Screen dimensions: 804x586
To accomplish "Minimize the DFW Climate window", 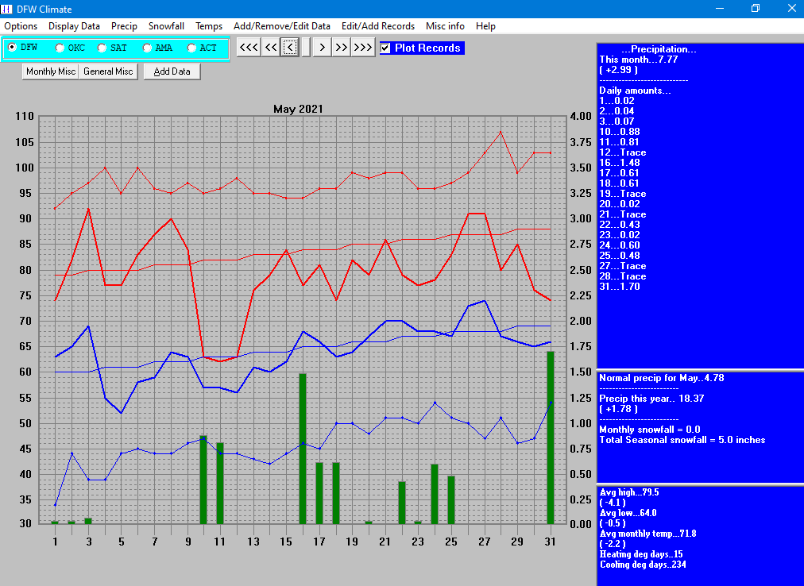I will tap(720, 9).
